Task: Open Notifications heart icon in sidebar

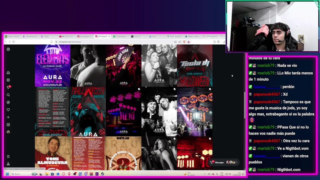Action: (8, 110)
